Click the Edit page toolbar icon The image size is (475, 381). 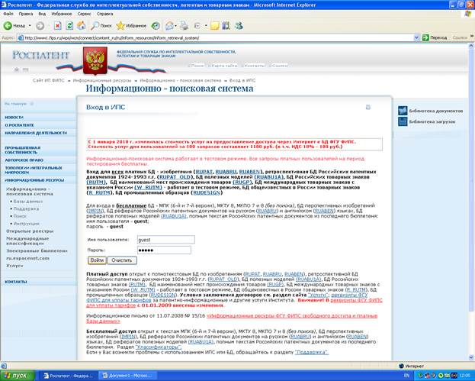click(x=197, y=26)
